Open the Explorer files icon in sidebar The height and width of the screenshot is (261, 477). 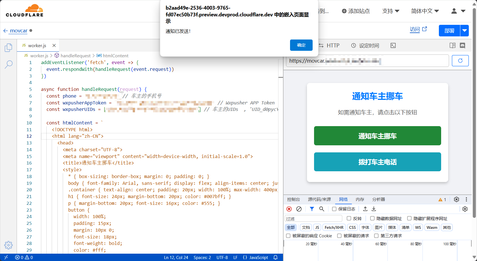[8, 48]
